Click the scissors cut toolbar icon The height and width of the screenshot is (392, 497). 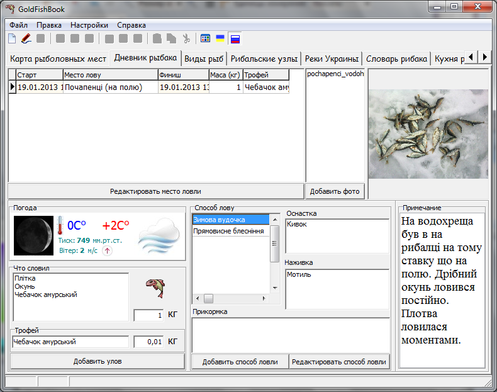[186, 38]
